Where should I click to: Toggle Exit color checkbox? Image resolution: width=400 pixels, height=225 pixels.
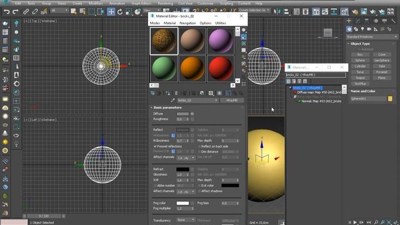click(199, 186)
